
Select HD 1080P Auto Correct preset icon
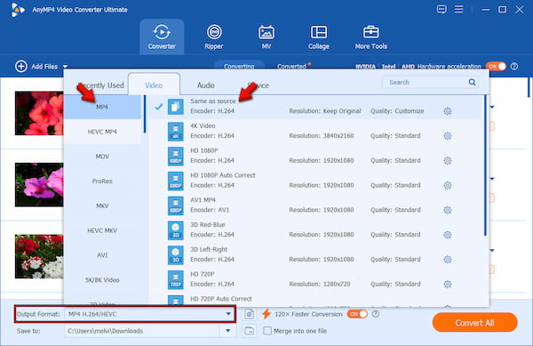[x=175, y=181]
